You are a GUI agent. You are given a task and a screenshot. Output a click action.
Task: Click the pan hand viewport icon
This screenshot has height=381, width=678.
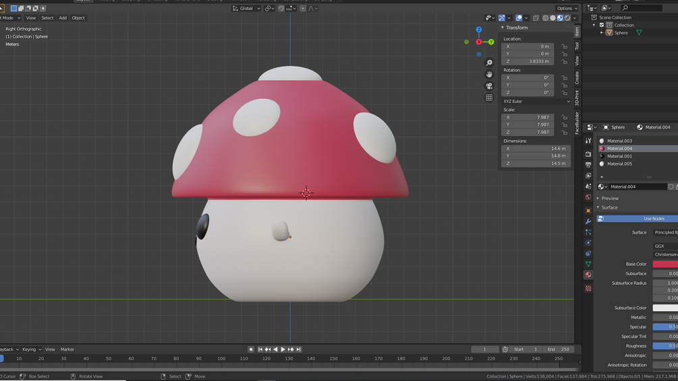[x=489, y=74]
